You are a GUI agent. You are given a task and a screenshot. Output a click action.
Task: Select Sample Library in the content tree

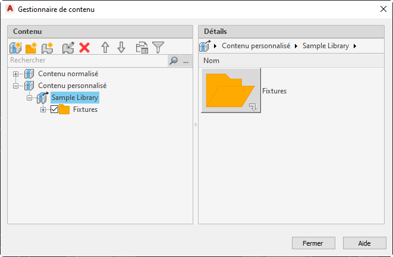pos(75,98)
